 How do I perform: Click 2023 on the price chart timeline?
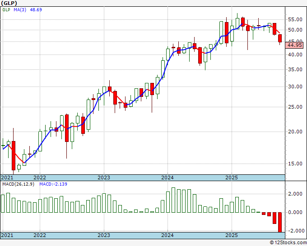(104, 178)
